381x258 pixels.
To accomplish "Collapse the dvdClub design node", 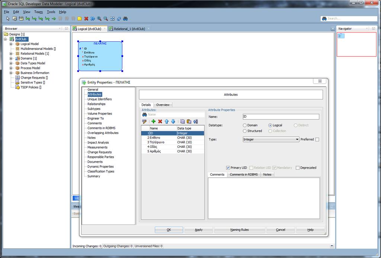I will coord(5,39).
